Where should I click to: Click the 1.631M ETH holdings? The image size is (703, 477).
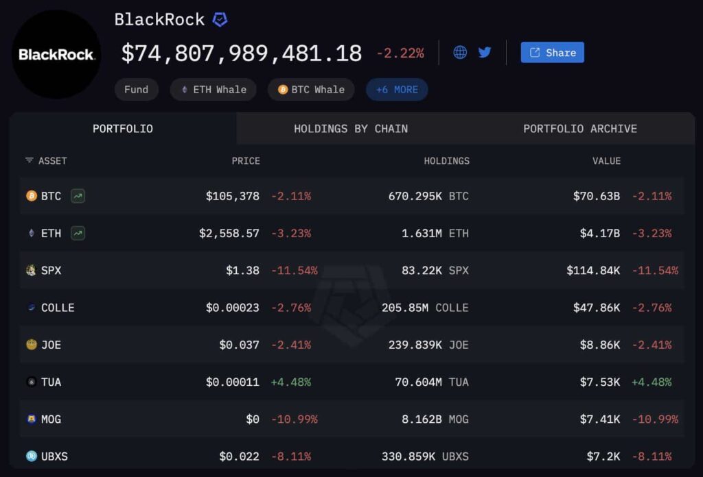coord(435,233)
